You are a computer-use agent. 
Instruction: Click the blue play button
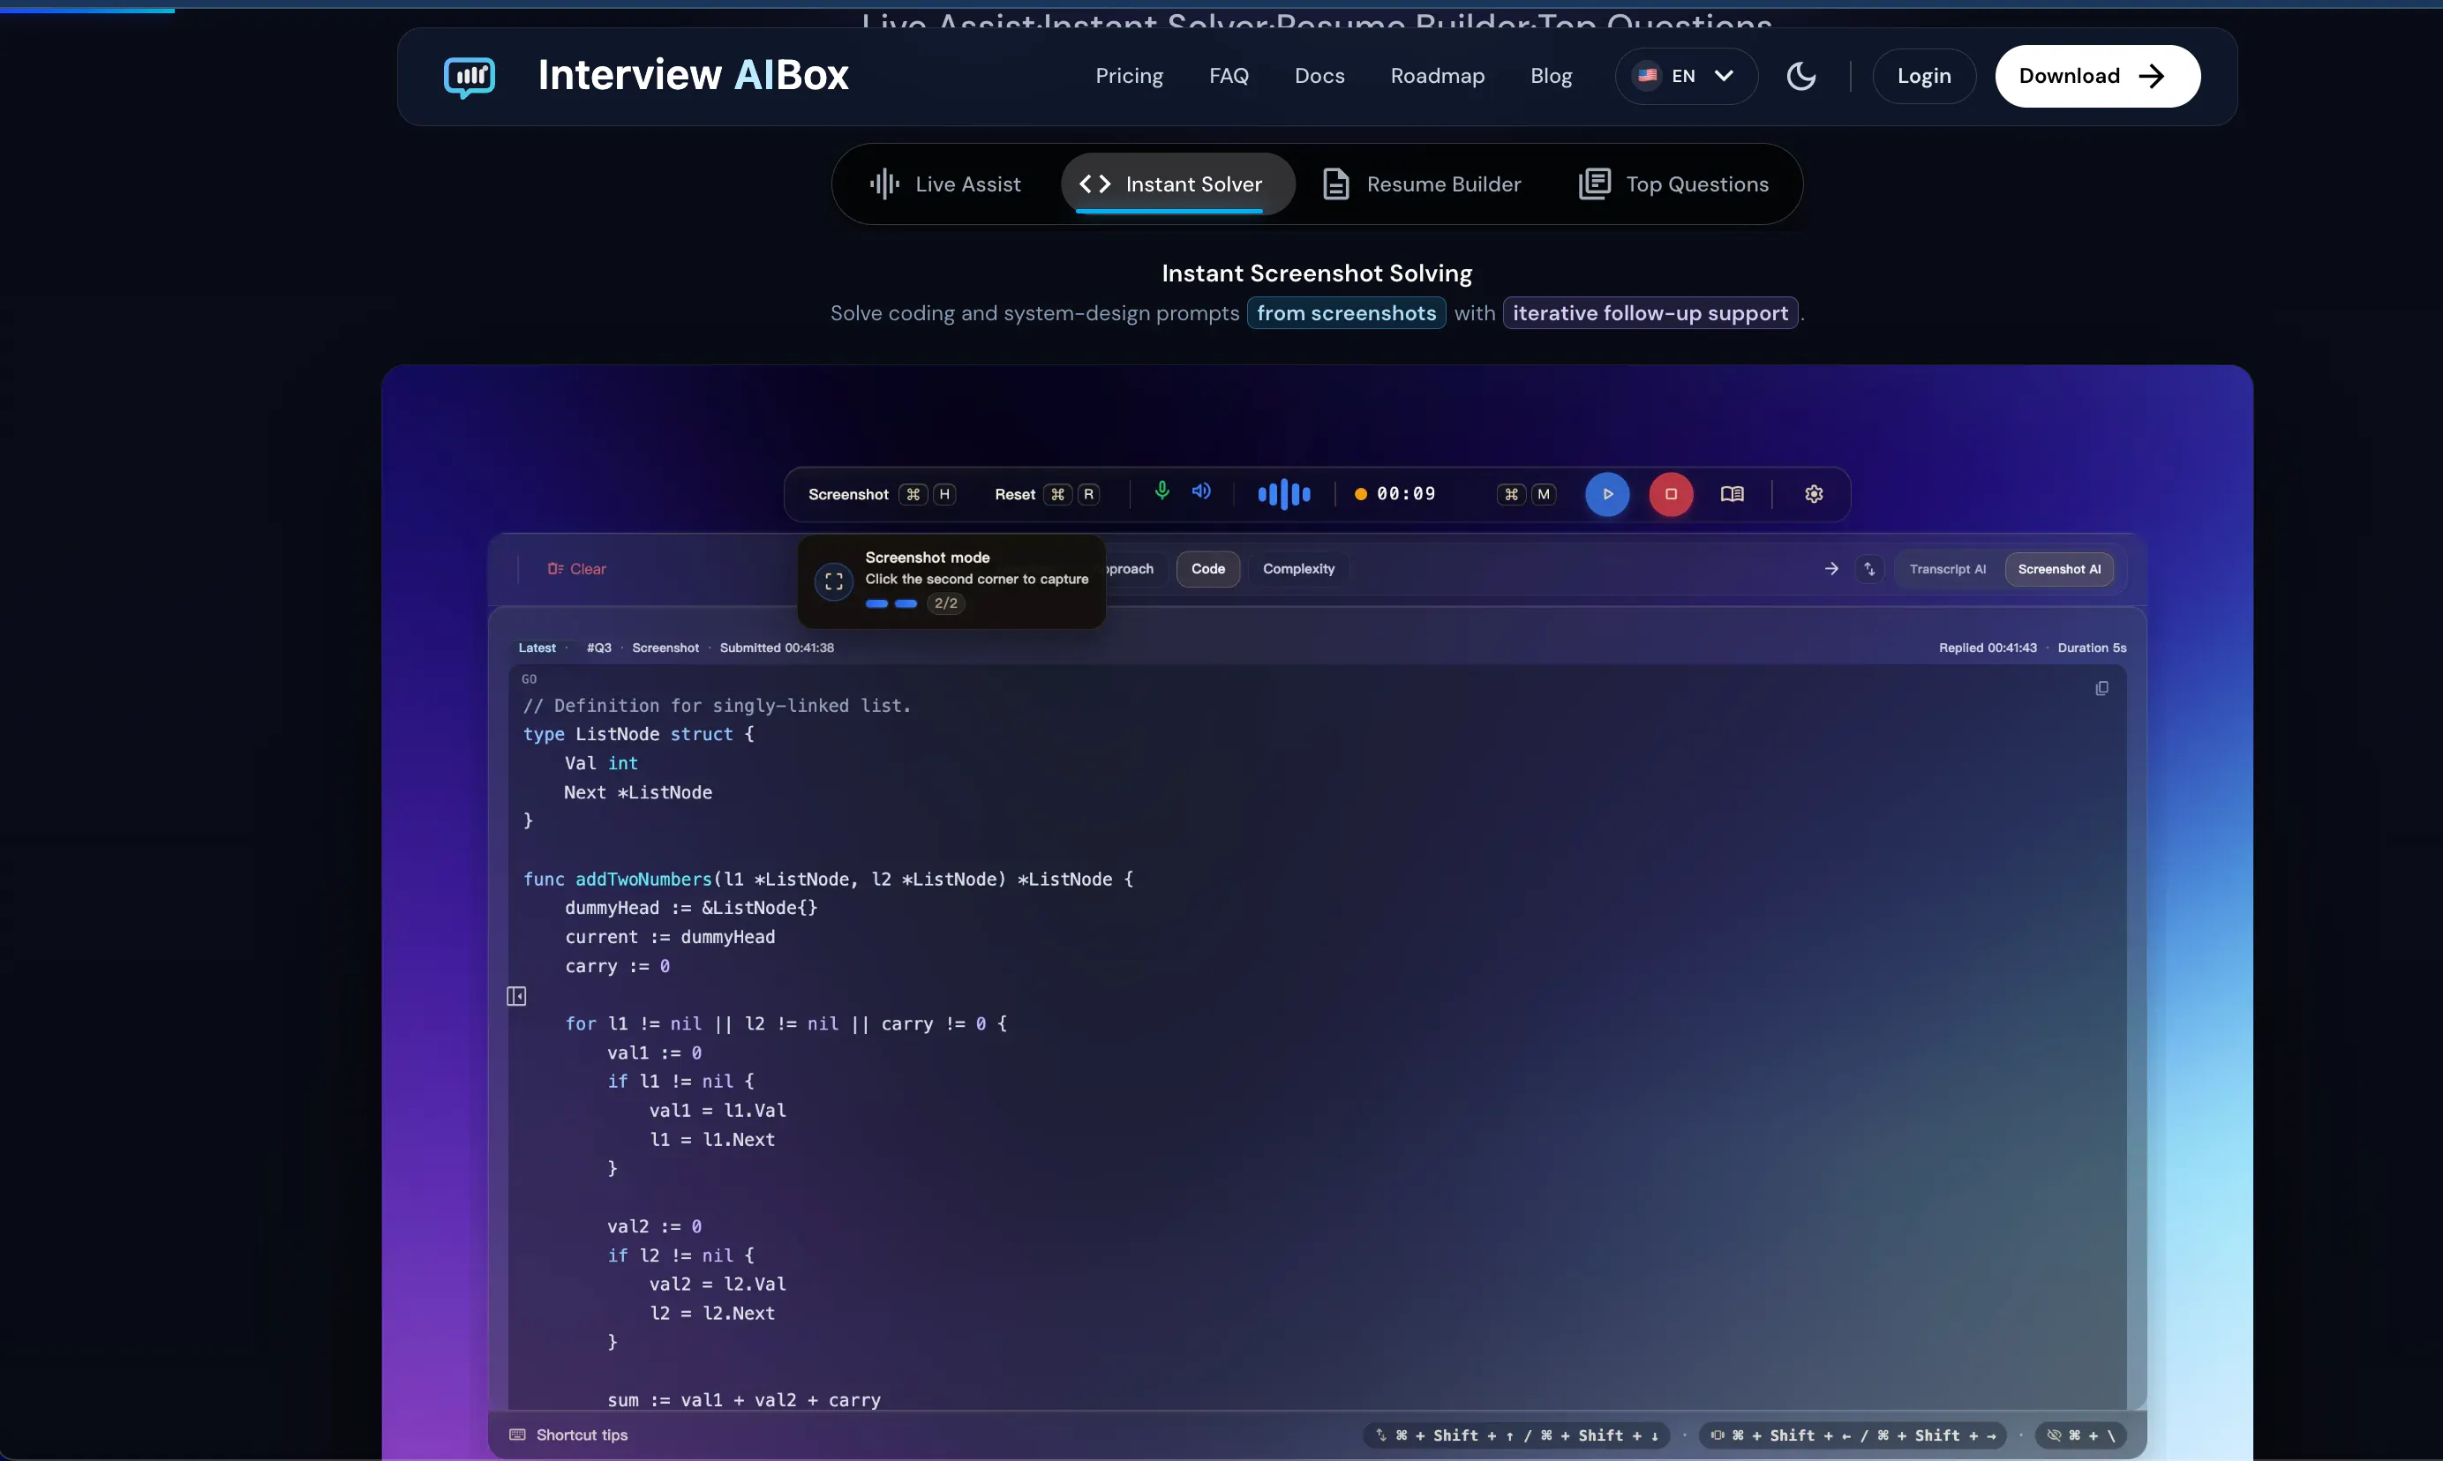[1607, 494]
